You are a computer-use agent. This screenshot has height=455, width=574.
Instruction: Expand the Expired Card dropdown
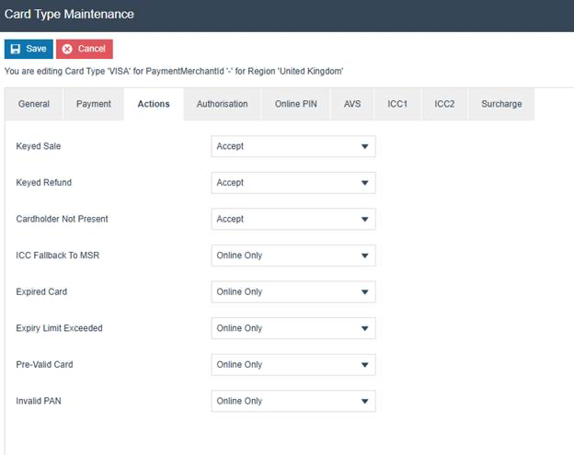coord(293,292)
